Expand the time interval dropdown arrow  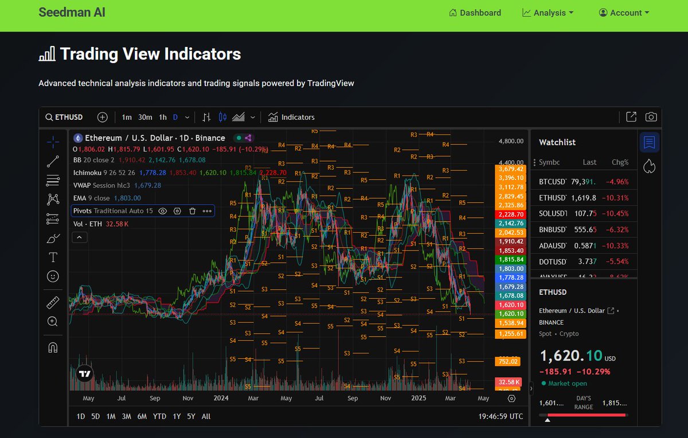pos(188,117)
